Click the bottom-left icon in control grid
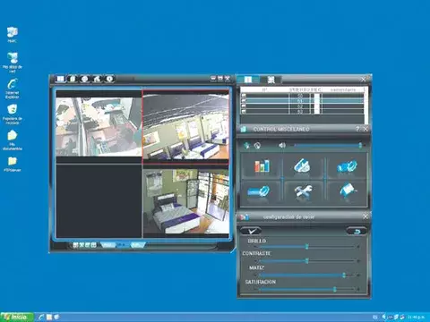430x322 pixels. coord(259,191)
